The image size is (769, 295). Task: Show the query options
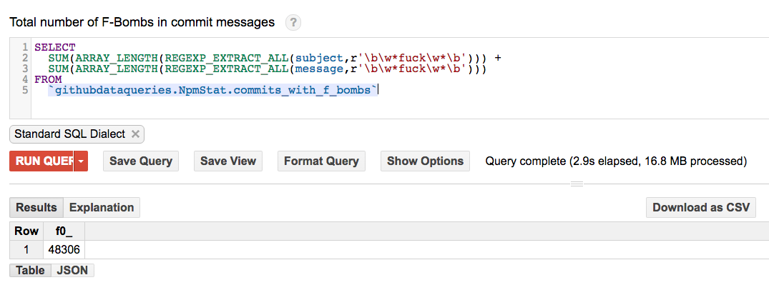coord(425,161)
